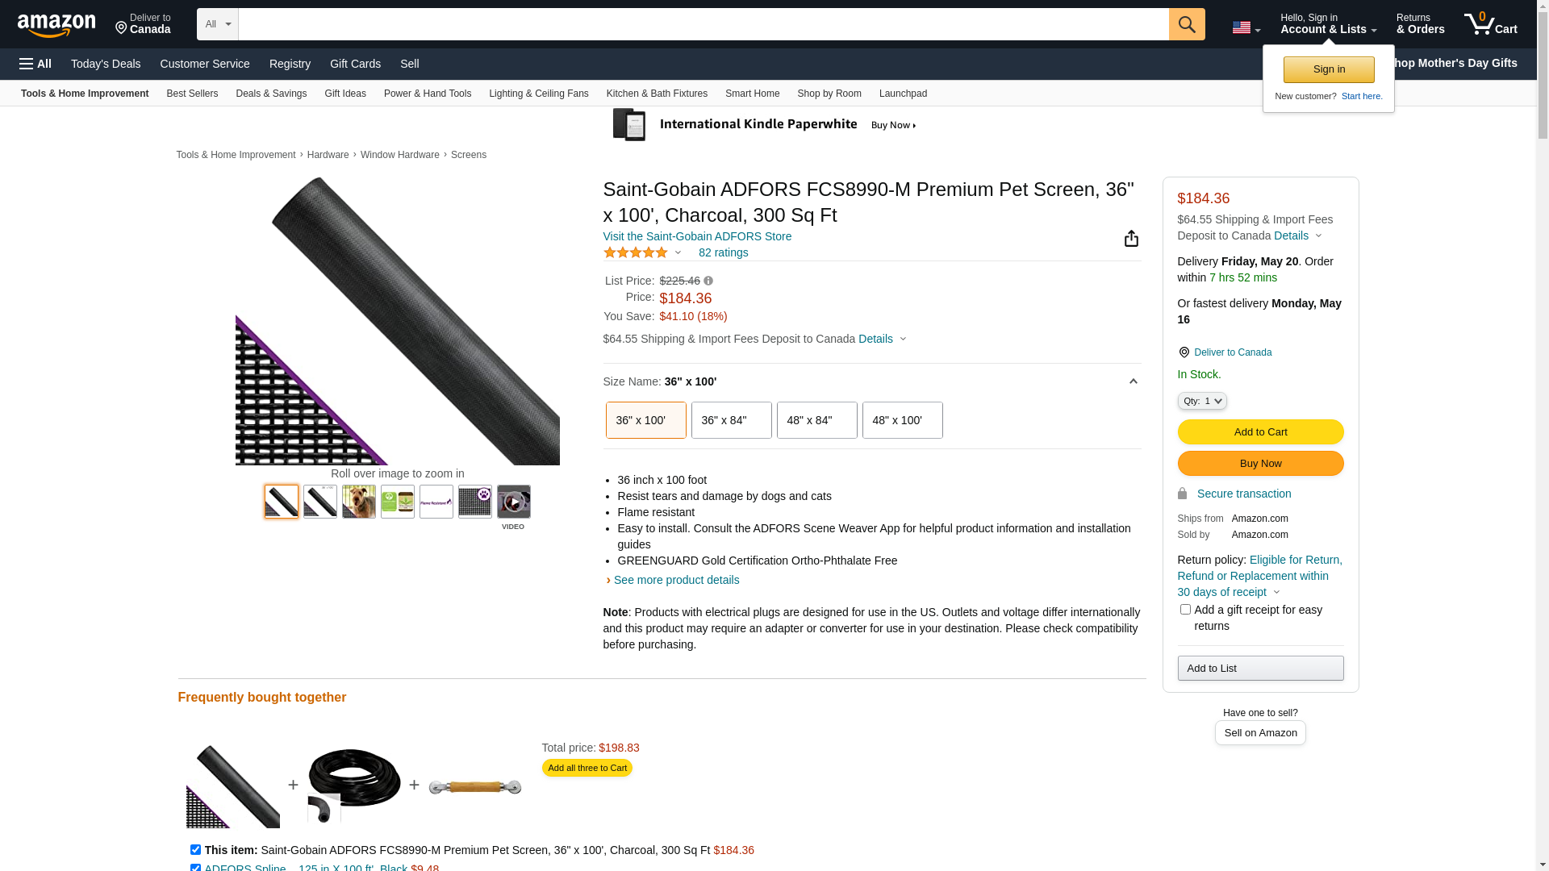This screenshot has height=871, width=1549.
Task: Uncheck the 'This item' checkbox
Action: pos(195,849)
